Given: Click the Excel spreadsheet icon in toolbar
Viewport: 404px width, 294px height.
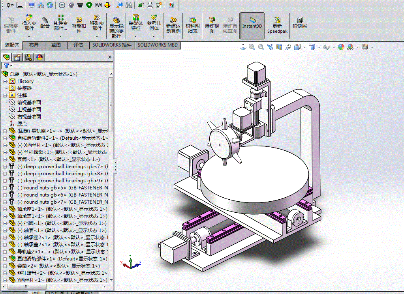Looking at the screenshot, I should click(x=141, y=5).
